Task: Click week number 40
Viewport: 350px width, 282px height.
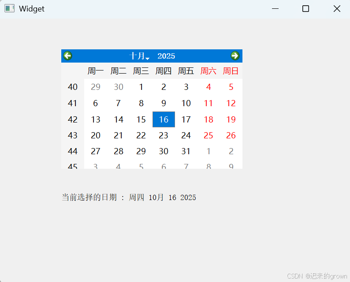Action: [x=73, y=87]
